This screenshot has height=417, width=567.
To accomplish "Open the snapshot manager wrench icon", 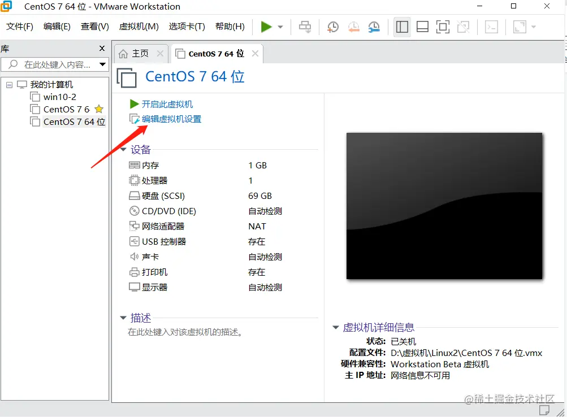I will [x=374, y=27].
